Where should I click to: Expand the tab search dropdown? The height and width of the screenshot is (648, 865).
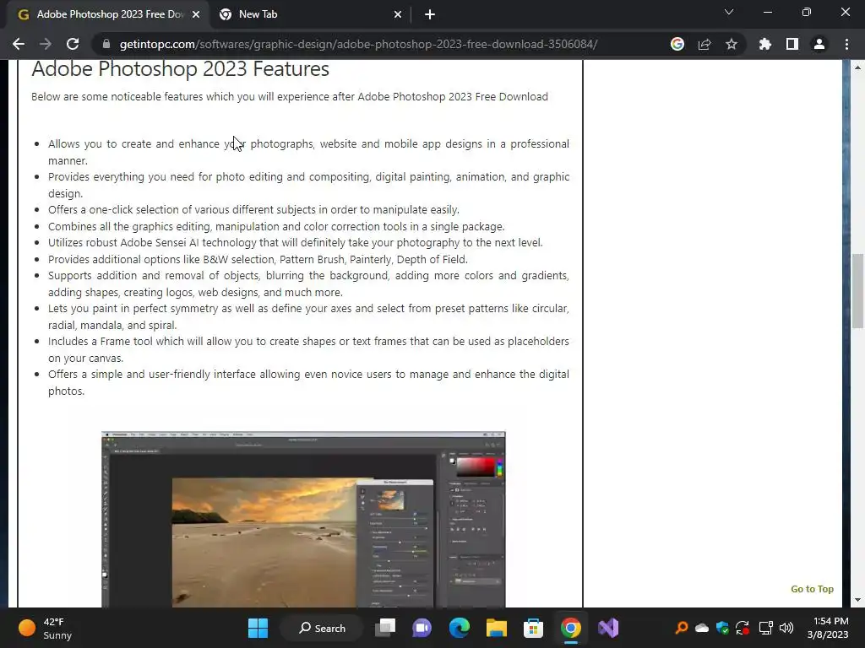click(x=729, y=12)
